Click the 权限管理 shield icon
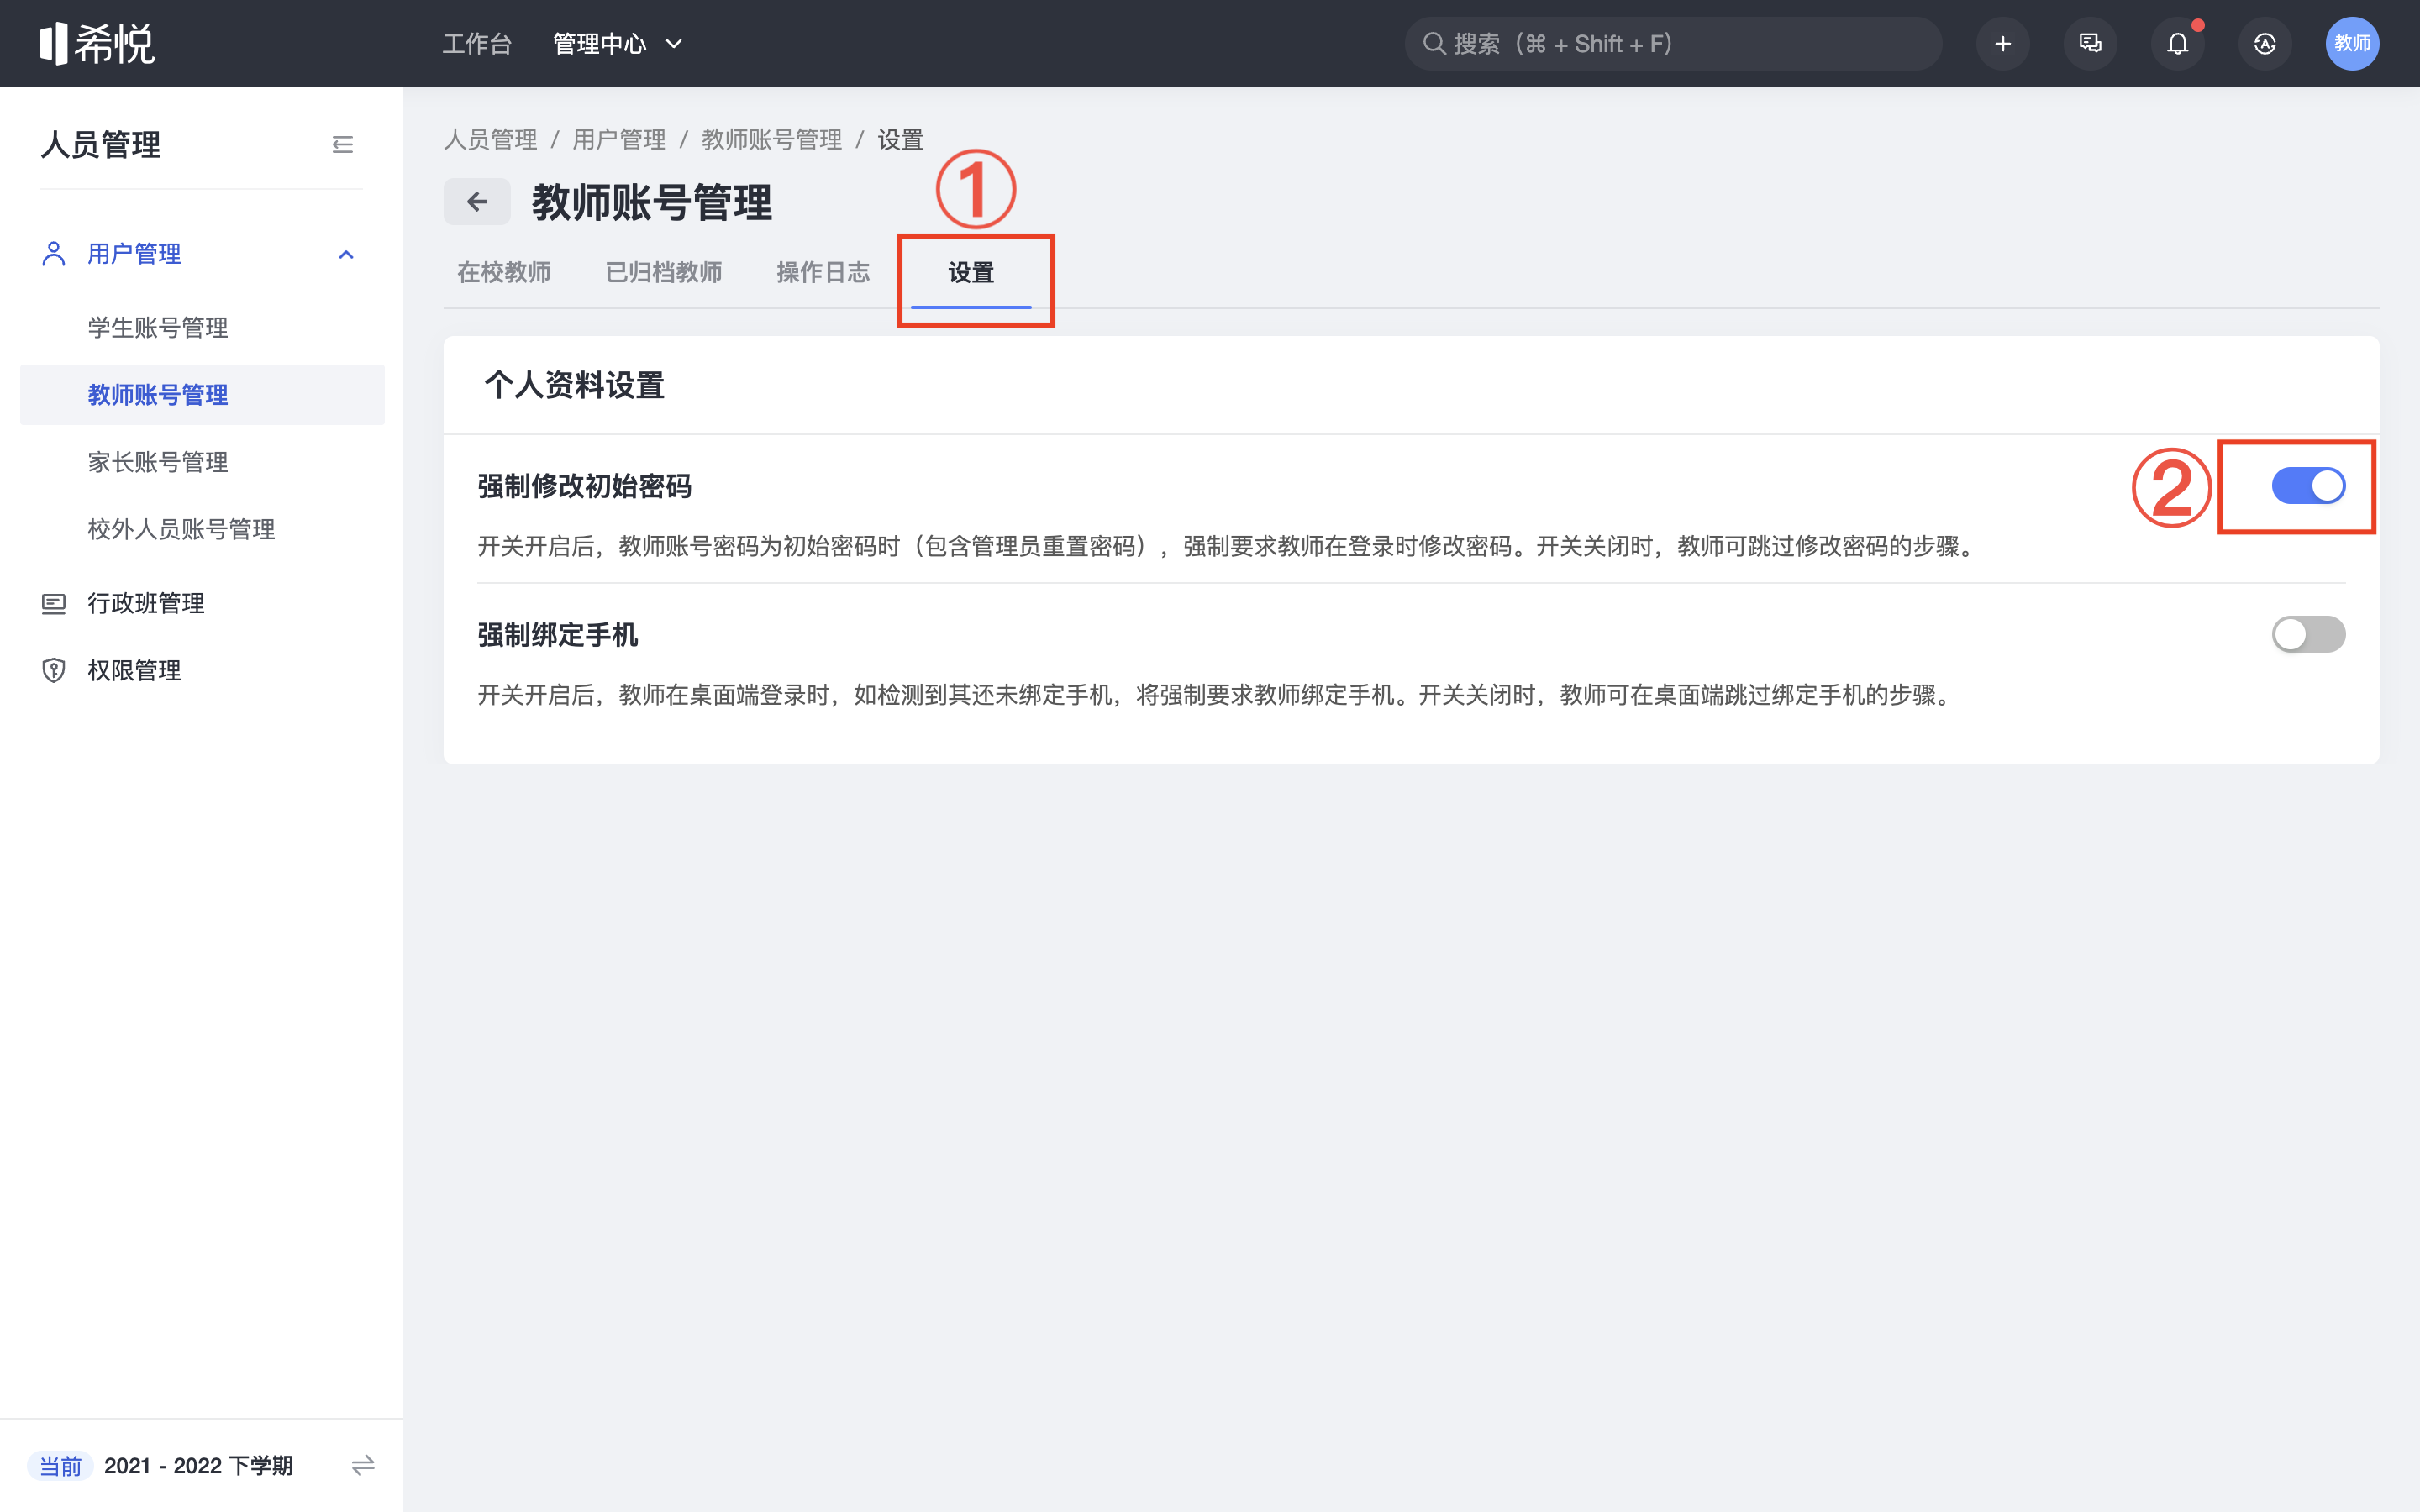2420x1512 pixels. (x=54, y=670)
